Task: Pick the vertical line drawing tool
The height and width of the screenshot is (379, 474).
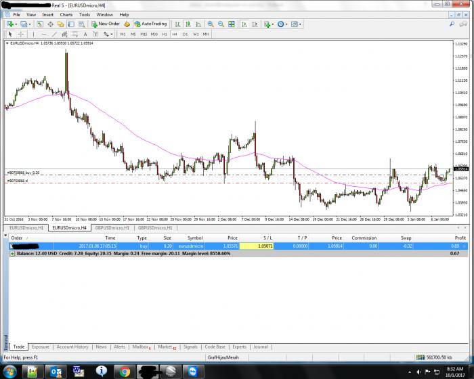Action: coord(33,34)
